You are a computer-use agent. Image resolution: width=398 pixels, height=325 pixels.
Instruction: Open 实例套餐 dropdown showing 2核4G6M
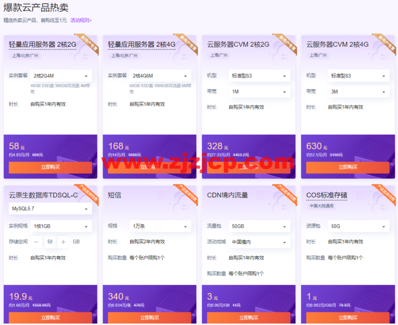point(160,76)
